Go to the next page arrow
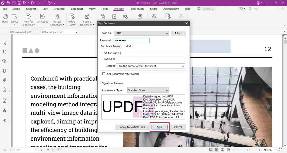287x153 pixels. click(x=42, y=150)
